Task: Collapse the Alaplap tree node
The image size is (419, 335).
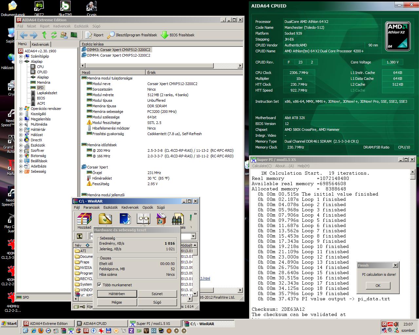Action: (21, 62)
